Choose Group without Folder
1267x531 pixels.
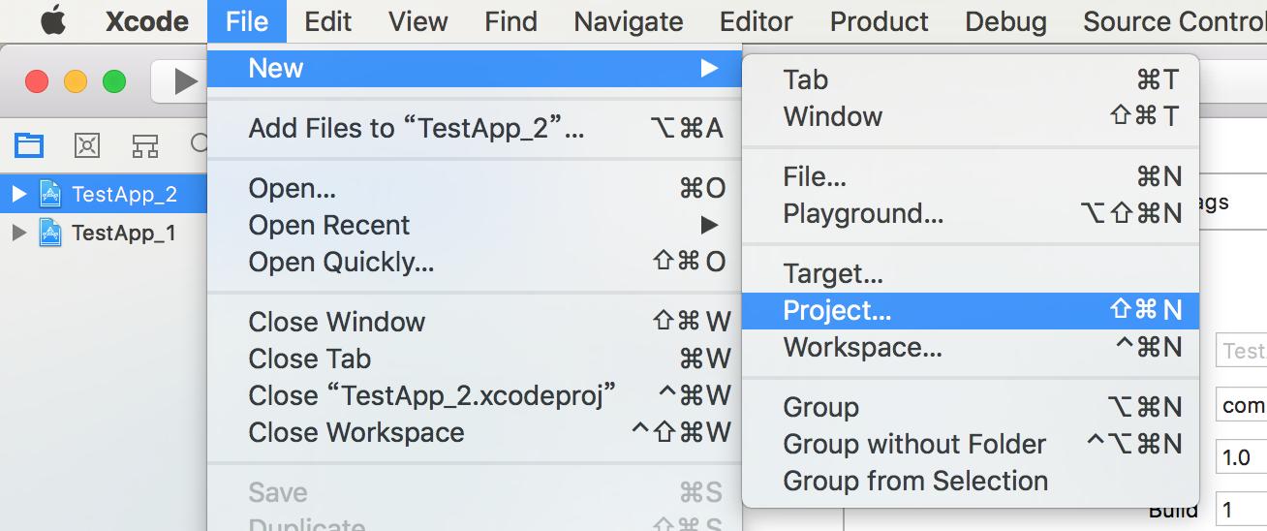971,444
